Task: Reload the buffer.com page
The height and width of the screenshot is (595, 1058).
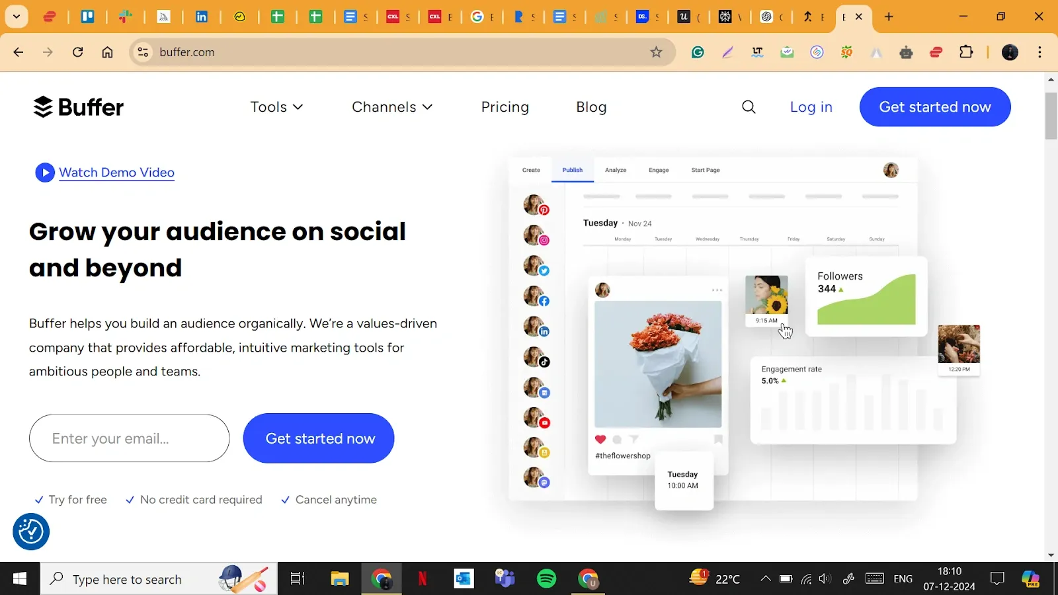Action: (x=77, y=52)
